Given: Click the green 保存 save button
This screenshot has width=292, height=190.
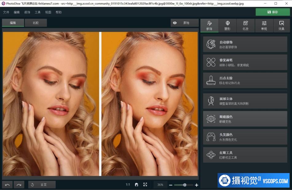Looking at the screenshot, I should 273,12.
